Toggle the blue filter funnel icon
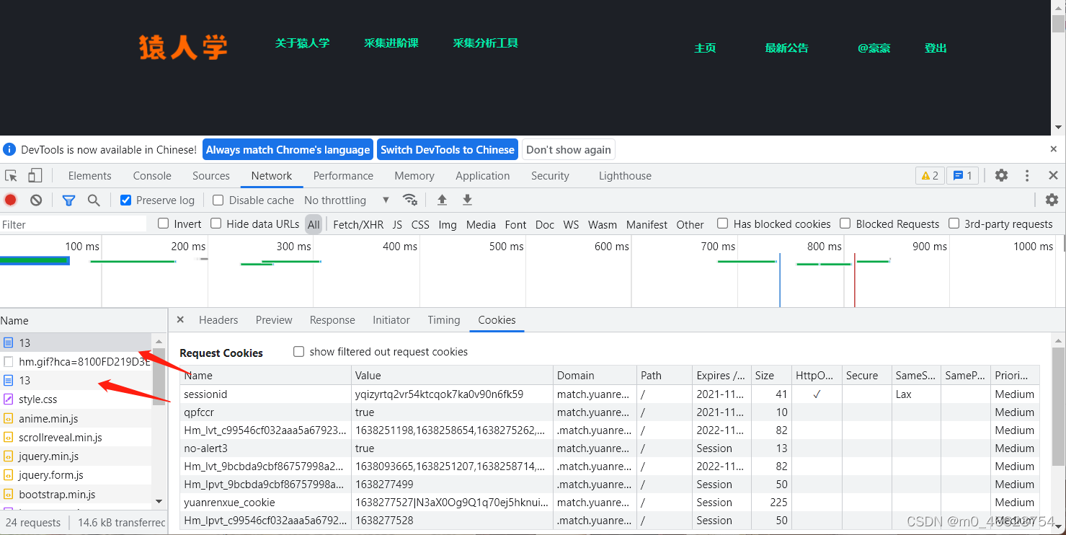This screenshot has width=1066, height=535. pos(68,200)
